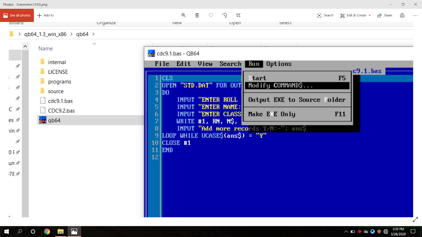Toggle fullscreen with the diagonal arrows icon
The image size is (422, 237).
click(x=415, y=219)
